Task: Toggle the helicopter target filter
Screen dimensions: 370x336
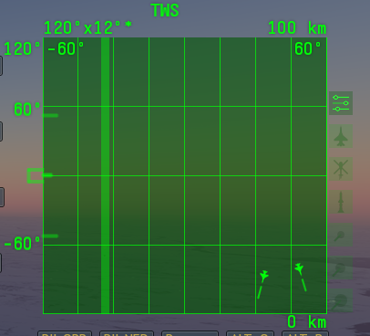Action: pyautogui.click(x=341, y=169)
